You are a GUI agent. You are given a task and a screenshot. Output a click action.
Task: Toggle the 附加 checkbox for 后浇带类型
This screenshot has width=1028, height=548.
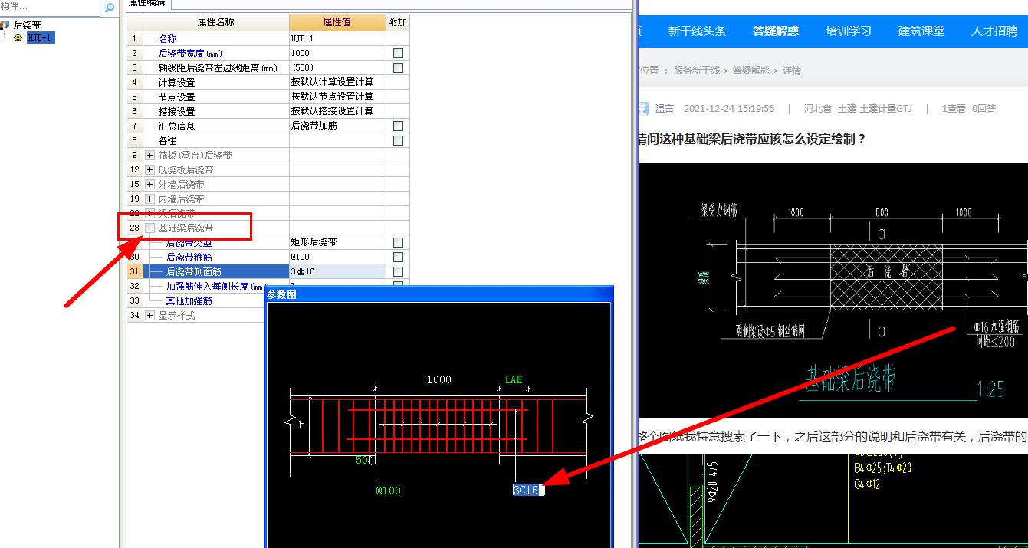click(398, 243)
